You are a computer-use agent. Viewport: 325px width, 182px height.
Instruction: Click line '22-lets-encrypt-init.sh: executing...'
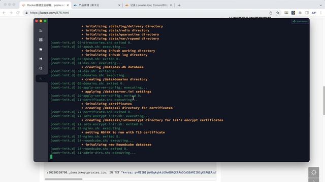(x=100, y=116)
